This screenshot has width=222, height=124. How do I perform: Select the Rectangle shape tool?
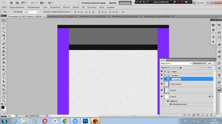[x=4, y=85]
